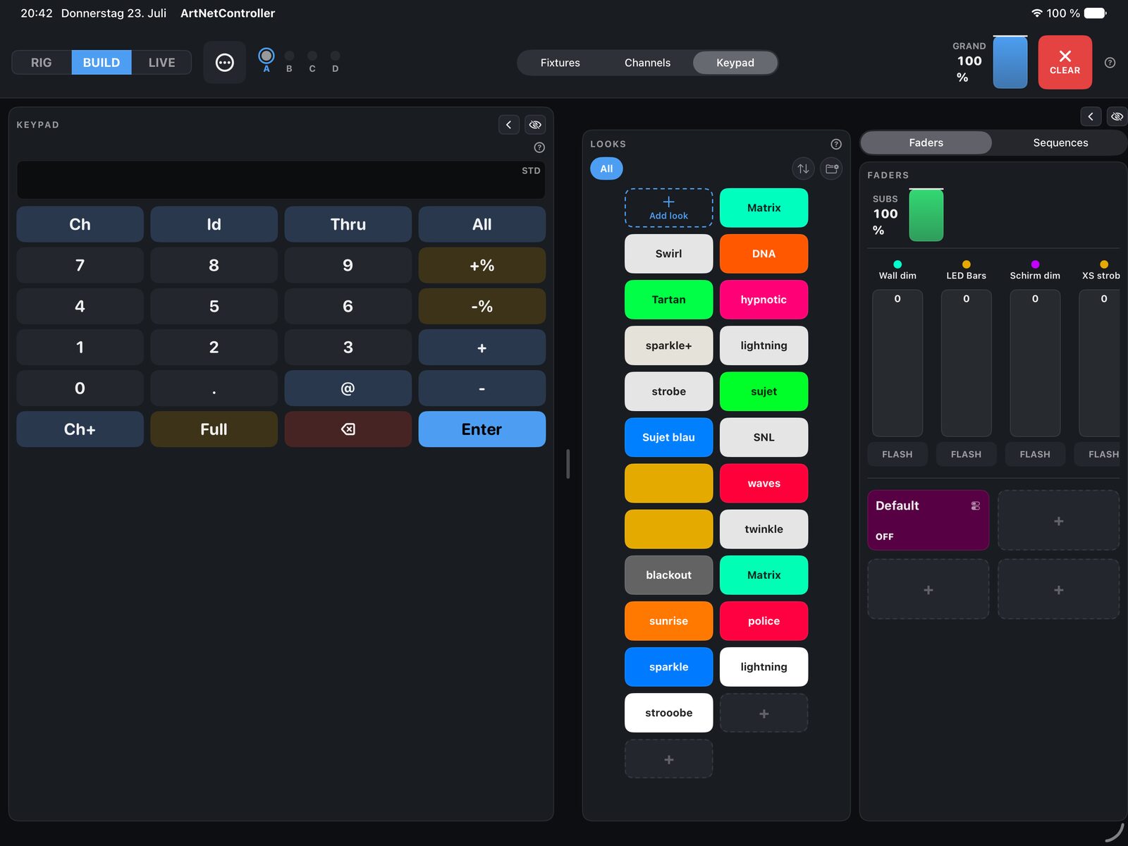Switch to LIVE mode
Image resolution: width=1128 pixels, height=846 pixels.
pyautogui.click(x=161, y=63)
